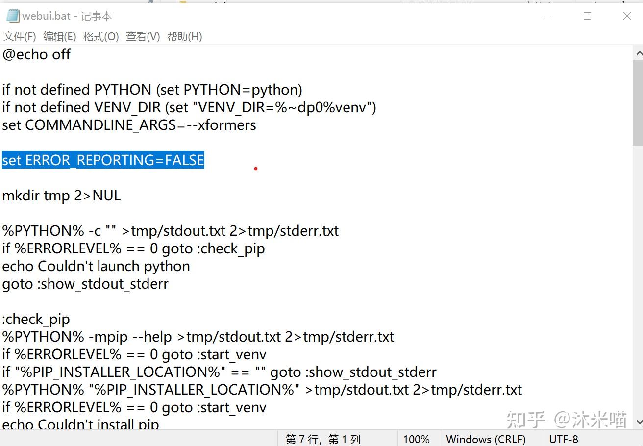
Task: Open the 格式(O) menu
Action: coord(100,36)
